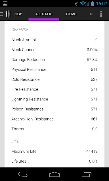Select the Cold Resistance row
The height and width of the screenshot is (181, 109).
coord(54,79)
